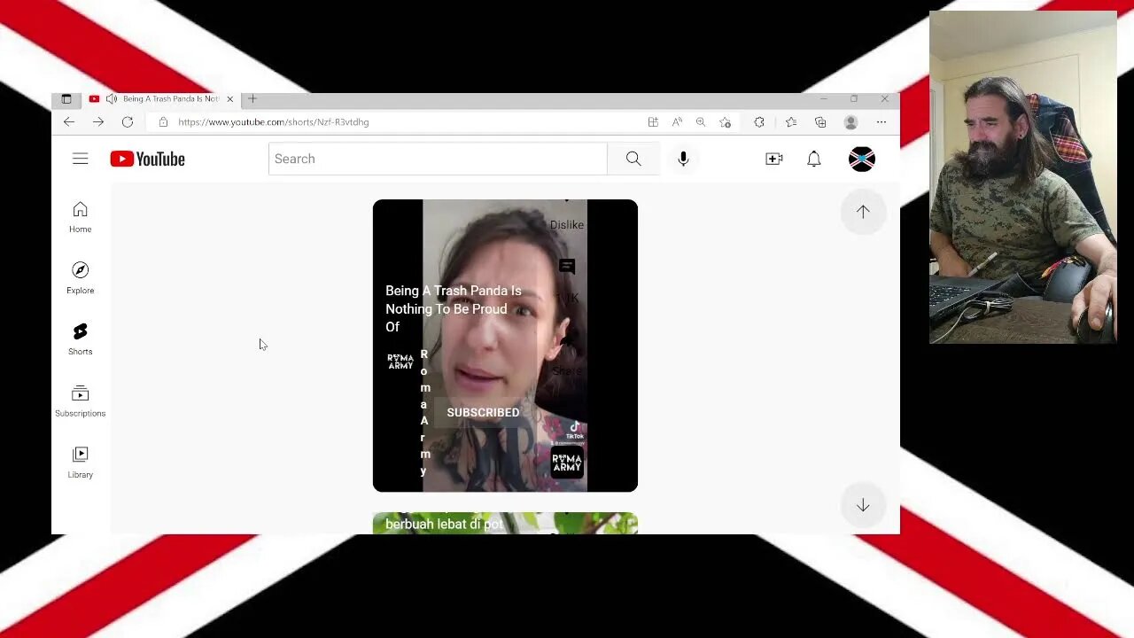Open the browser Extensions puzzle icon
The height and width of the screenshot is (638, 1134).
coord(759,122)
